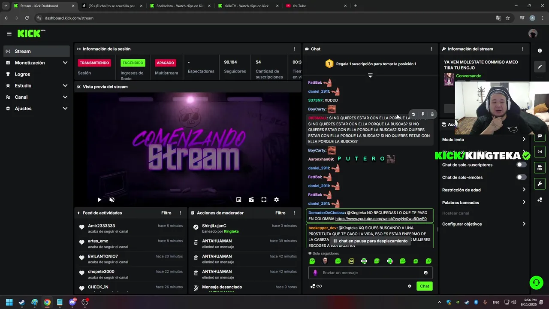Enable picture-in-picture on stream preview
This screenshot has height=309, width=549.
[239, 200]
